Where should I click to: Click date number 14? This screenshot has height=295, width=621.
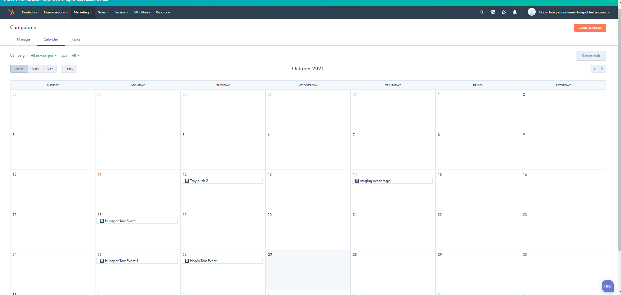(x=355, y=174)
